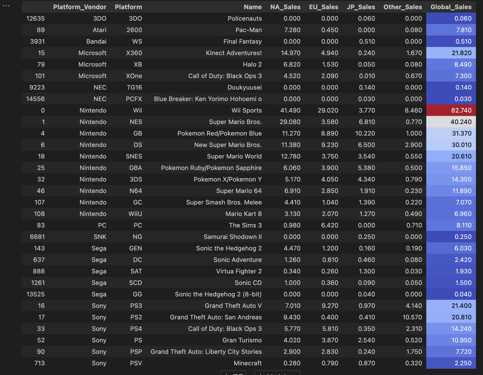Select the 41.490 NA_Sales value
Screen dimensions: 483x375
290,110
